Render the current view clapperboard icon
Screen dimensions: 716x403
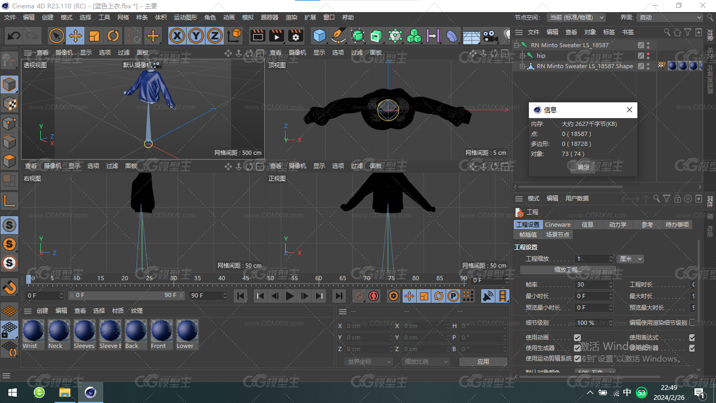[258, 36]
